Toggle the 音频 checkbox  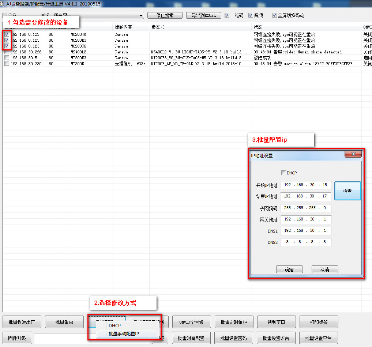[x=251, y=15]
